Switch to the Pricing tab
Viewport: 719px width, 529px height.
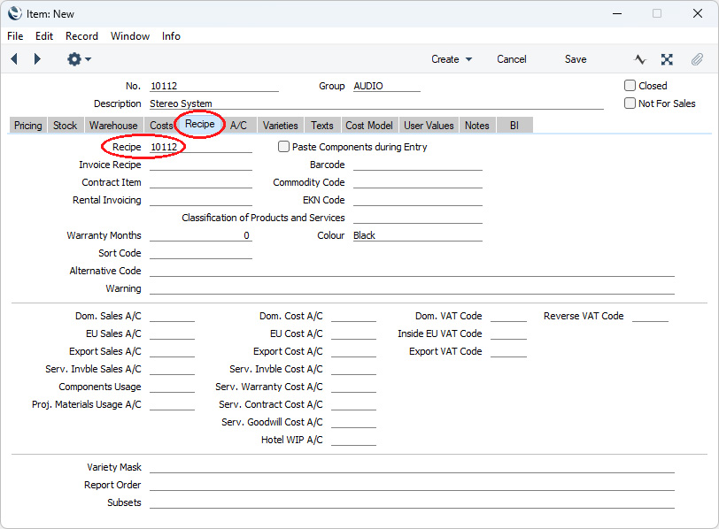pos(28,126)
